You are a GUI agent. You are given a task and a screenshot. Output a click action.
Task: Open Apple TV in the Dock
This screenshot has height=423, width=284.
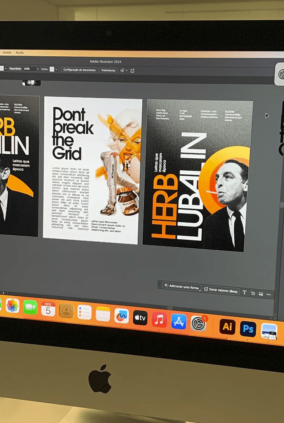(x=140, y=317)
